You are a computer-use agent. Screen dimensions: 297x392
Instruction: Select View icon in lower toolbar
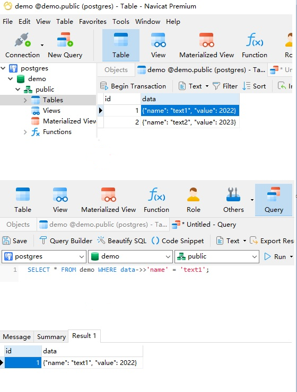point(60,200)
